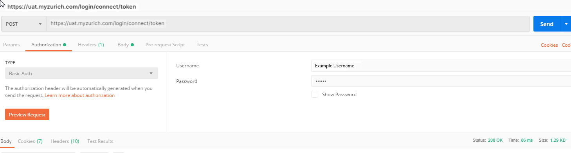This screenshot has width=571, height=153.
Task: Open the Cookies link
Action: 549,45
